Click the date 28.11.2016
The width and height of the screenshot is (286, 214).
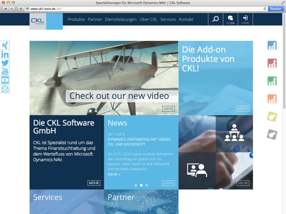coord(116,134)
